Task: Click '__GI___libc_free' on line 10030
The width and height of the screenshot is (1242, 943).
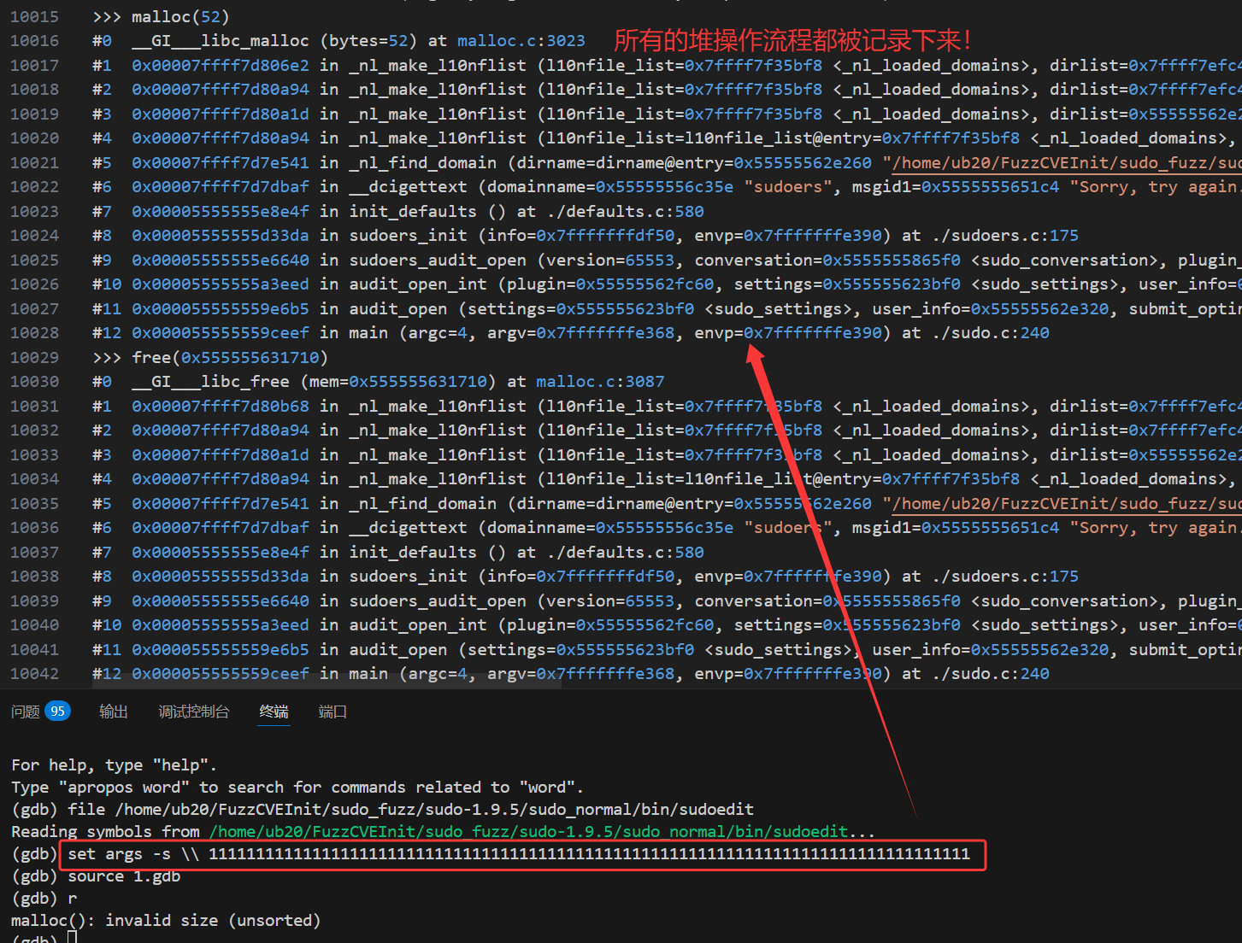Action: [x=210, y=382]
